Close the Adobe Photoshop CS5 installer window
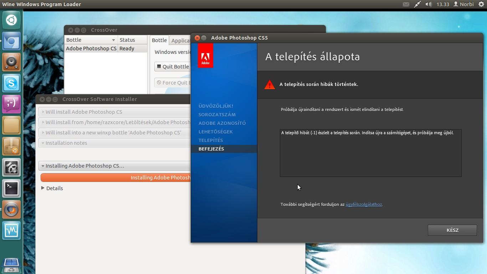The image size is (487, 274). (x=197, y=38)
